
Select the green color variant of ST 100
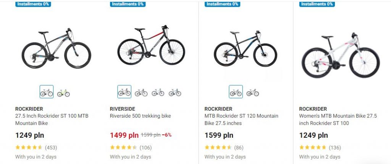pos(63,92)
